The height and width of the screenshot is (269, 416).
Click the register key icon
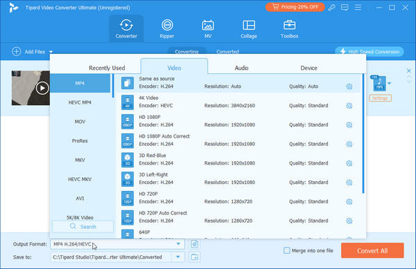click(x=331, y=8)
